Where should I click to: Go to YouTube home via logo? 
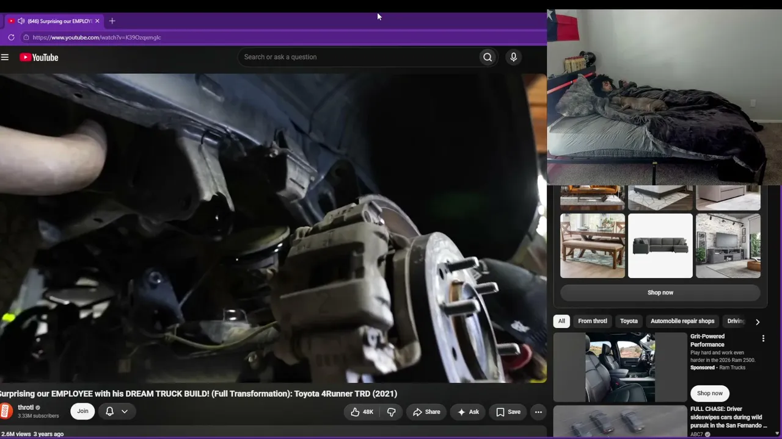pos(38,57)
